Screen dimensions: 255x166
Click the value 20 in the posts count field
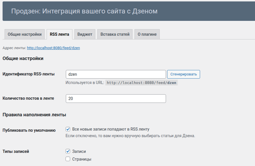71,98
